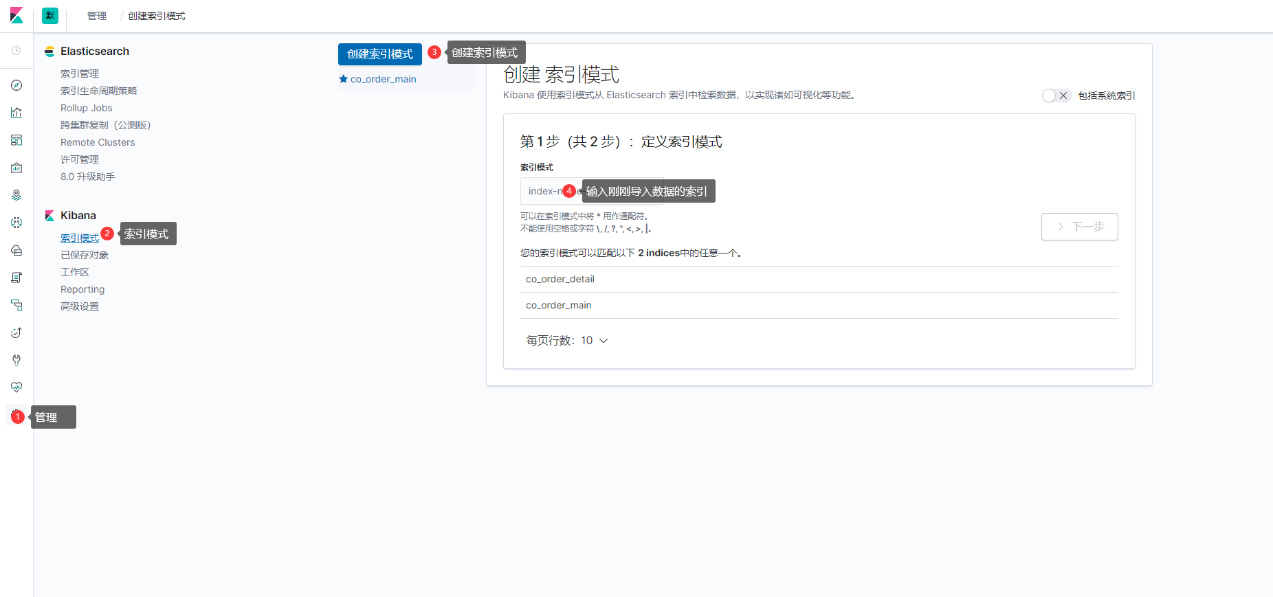Click the 包括系统索引 label

(1107, 95)
